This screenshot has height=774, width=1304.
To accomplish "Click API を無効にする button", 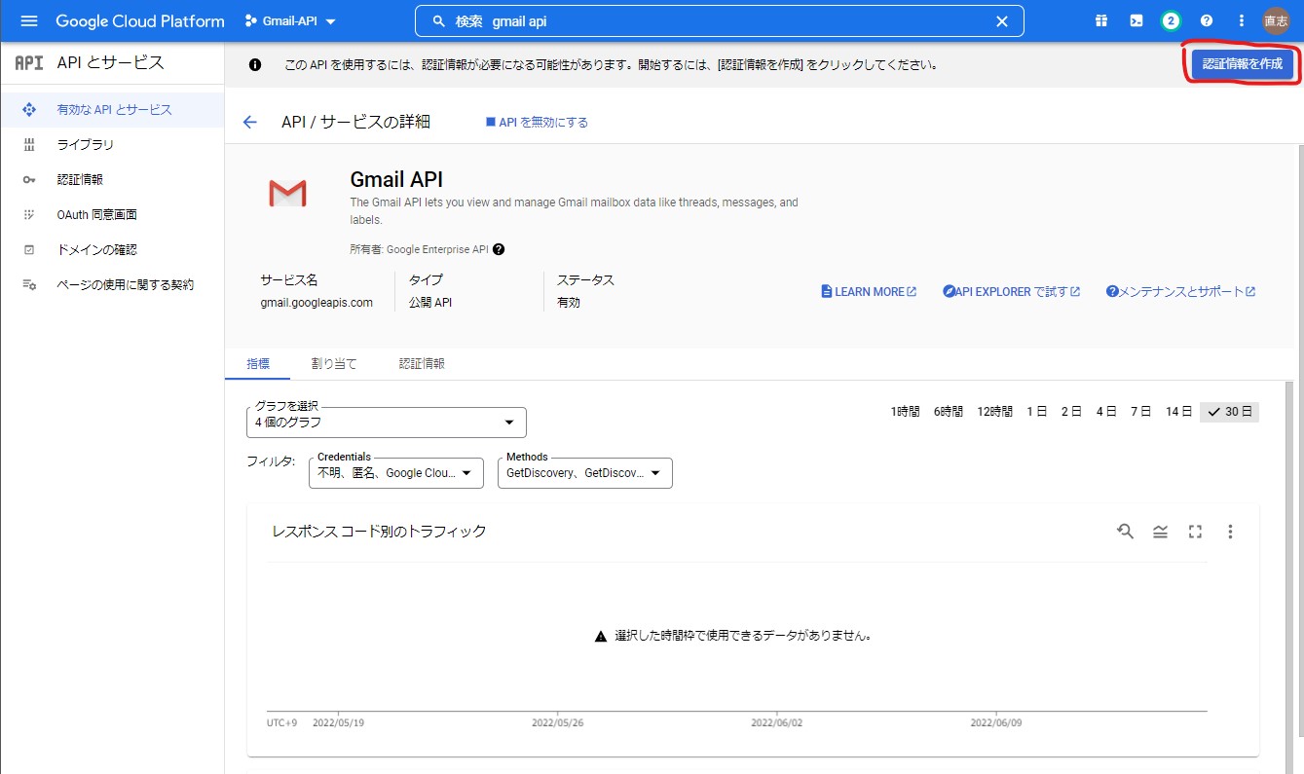I will point(537,122).
